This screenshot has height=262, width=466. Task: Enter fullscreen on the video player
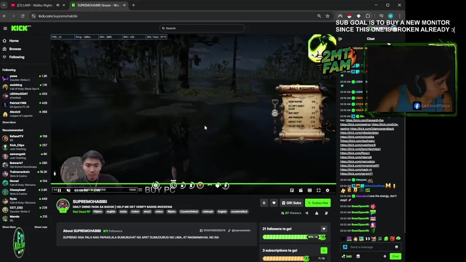pos(319,190)
